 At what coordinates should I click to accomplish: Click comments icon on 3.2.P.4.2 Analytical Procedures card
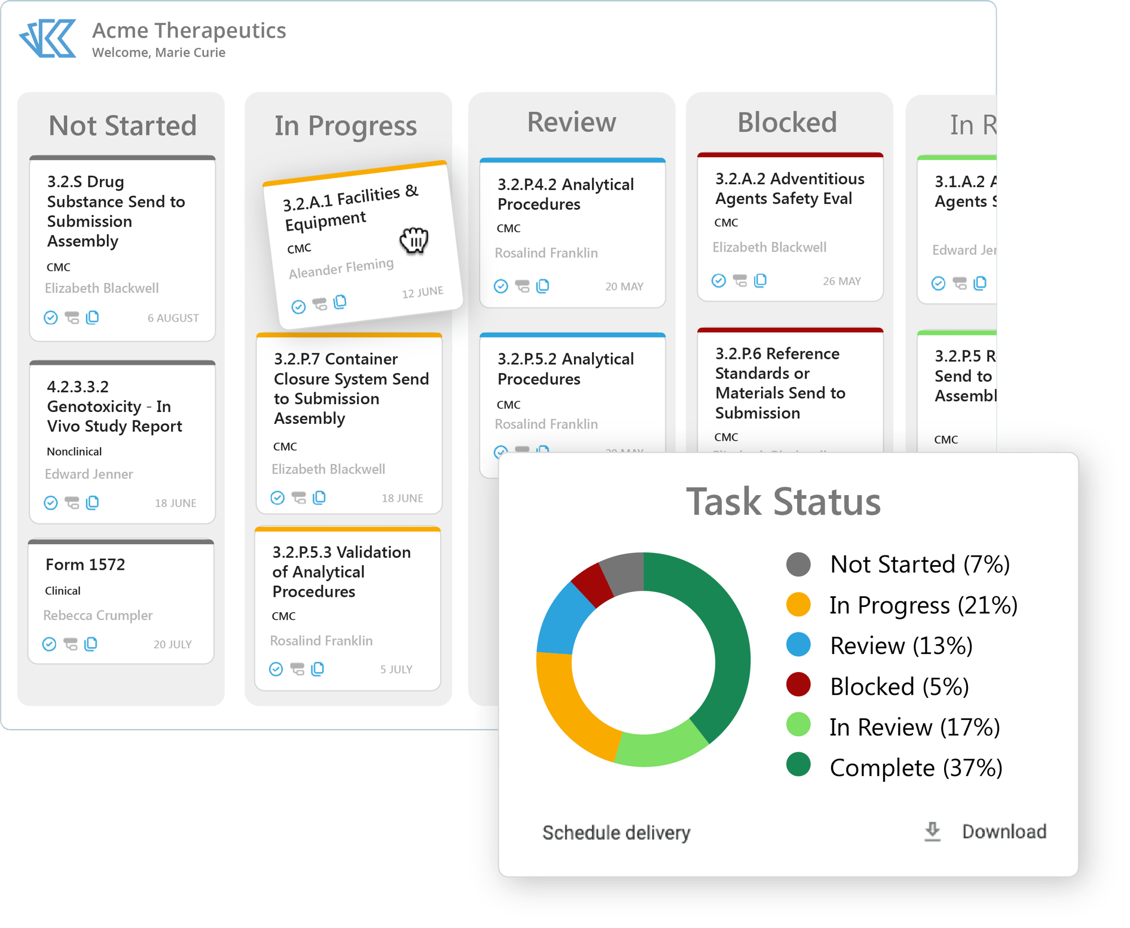523,287
